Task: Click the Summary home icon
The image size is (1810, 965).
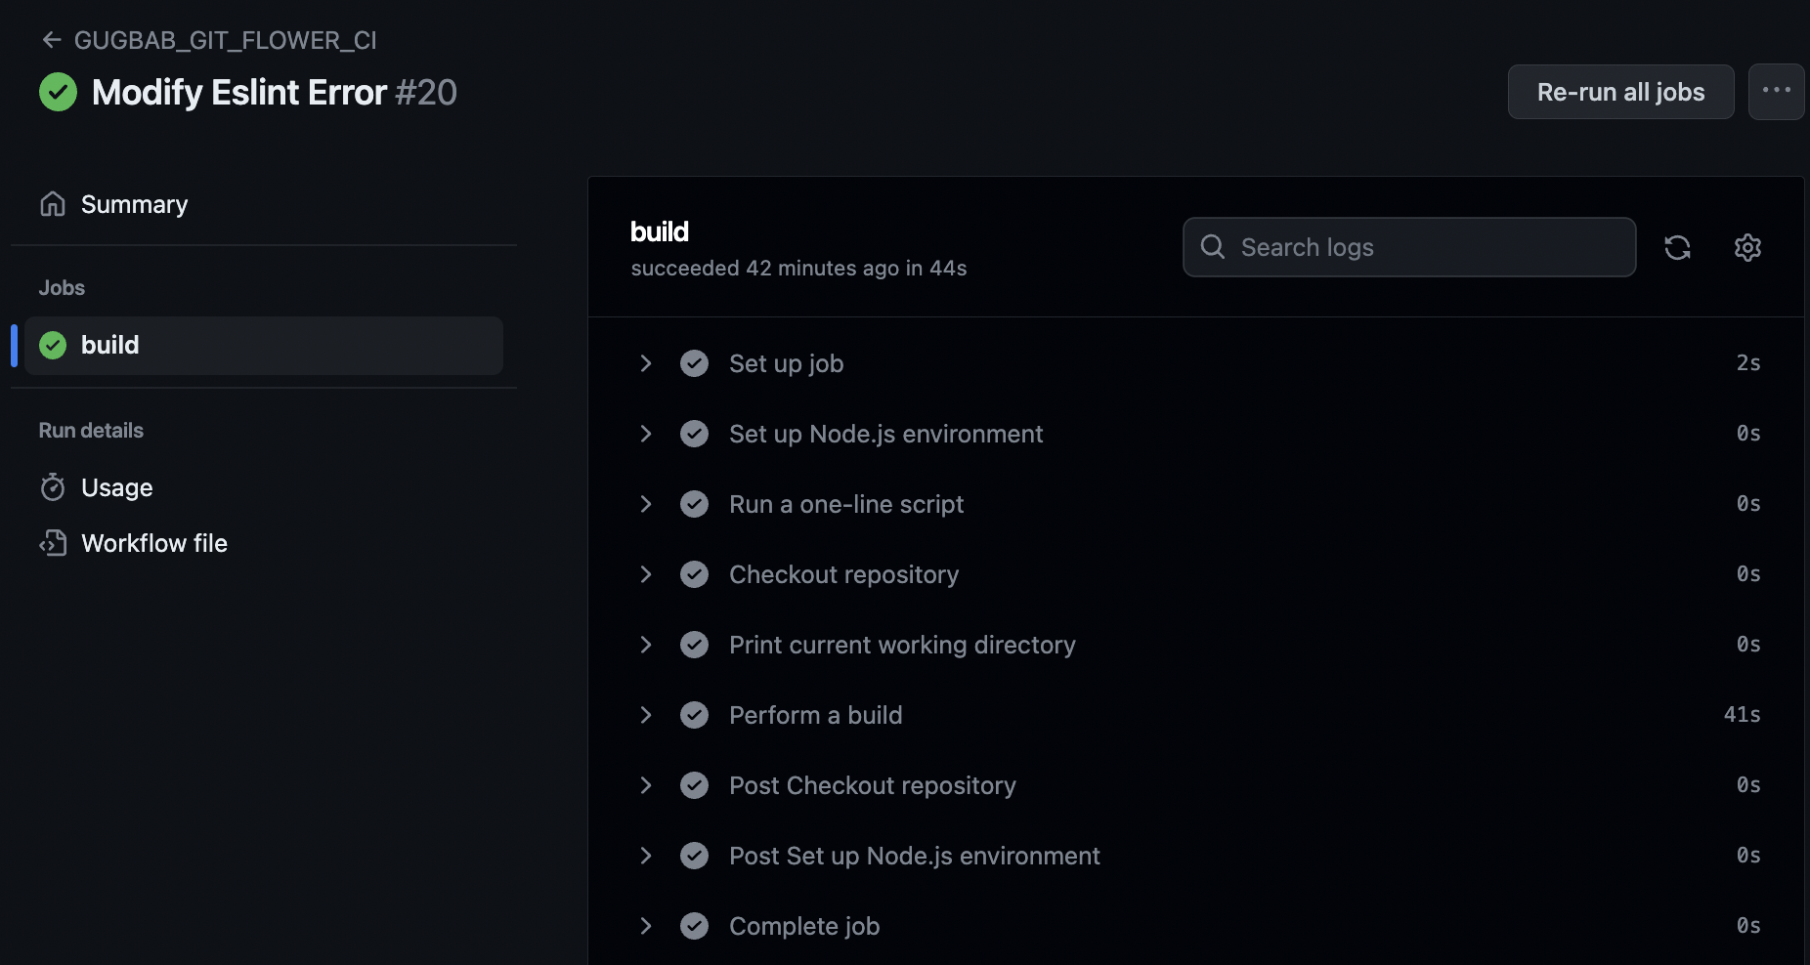Action: 53,204
